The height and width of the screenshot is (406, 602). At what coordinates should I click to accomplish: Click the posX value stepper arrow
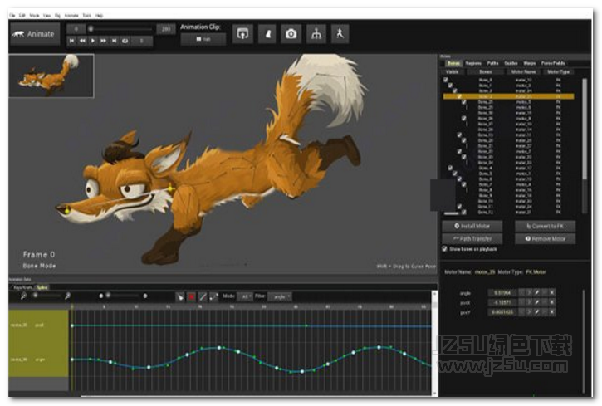coord(528,302)
